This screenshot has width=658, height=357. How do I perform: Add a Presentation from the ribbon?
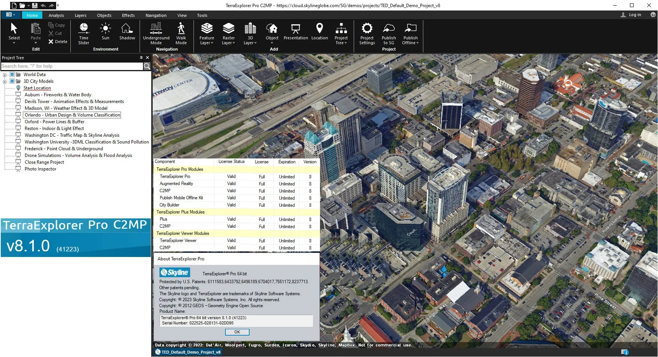pos(296,31)
